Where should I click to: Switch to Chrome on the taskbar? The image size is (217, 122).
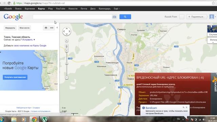tap(34, 119)
